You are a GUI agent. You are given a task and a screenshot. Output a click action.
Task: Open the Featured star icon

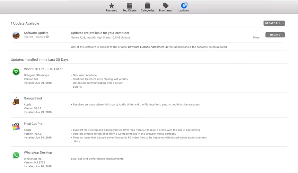[111, 5]
